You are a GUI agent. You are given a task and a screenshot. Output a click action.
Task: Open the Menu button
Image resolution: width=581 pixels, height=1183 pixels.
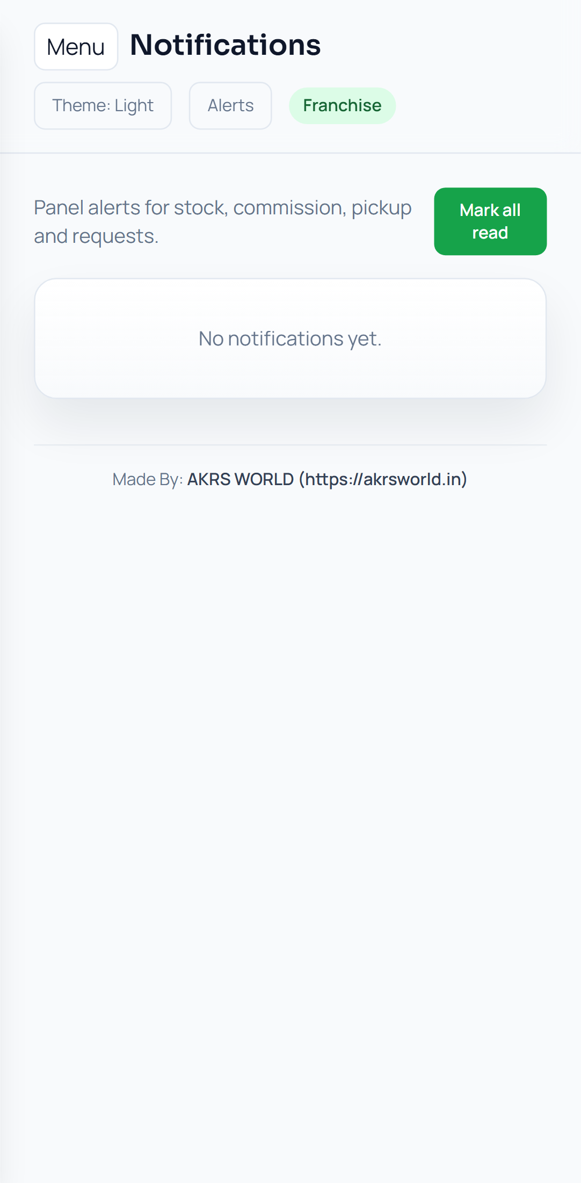pos(76,47)
